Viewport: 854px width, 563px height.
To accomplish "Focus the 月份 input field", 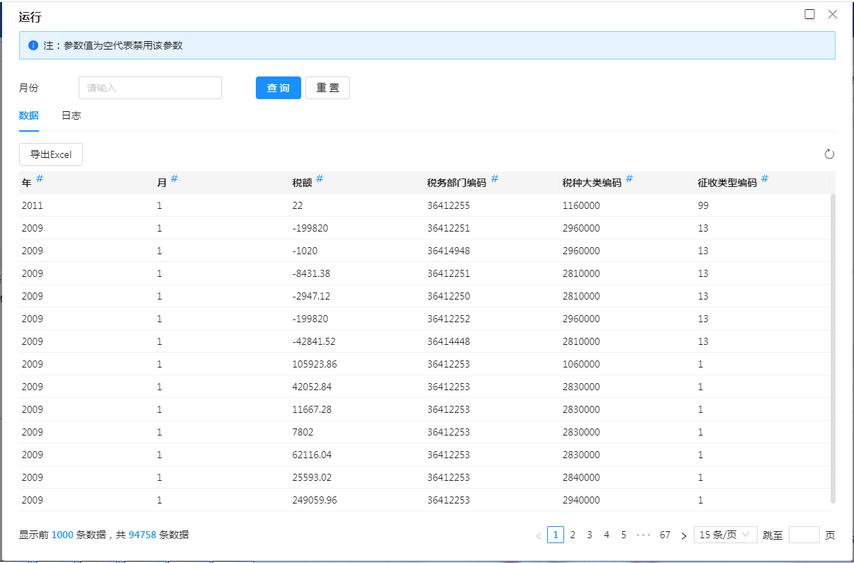I will tap(150, 88).
